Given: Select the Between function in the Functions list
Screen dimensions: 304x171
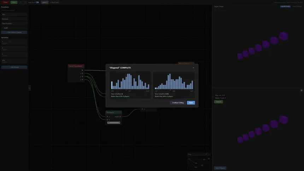Looking at the screenshot, I should point(14,19).
